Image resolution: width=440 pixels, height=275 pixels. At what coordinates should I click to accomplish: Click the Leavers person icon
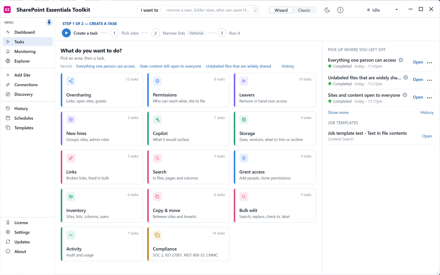244,81
